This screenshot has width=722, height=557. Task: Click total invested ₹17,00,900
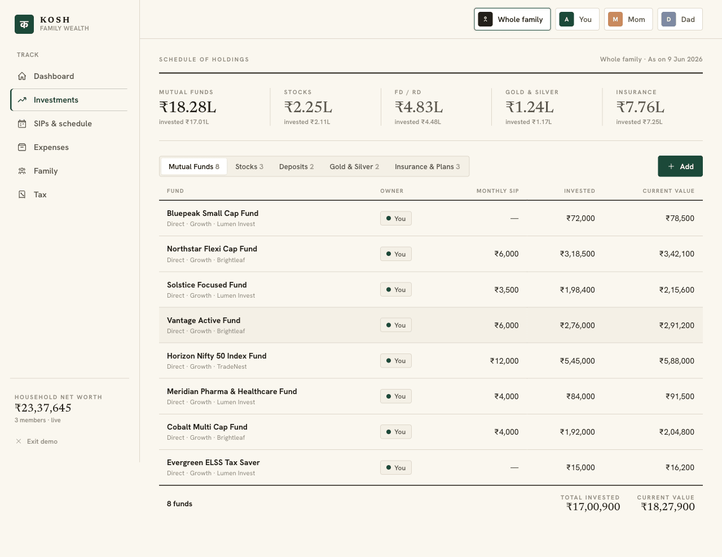pos(593,507)
